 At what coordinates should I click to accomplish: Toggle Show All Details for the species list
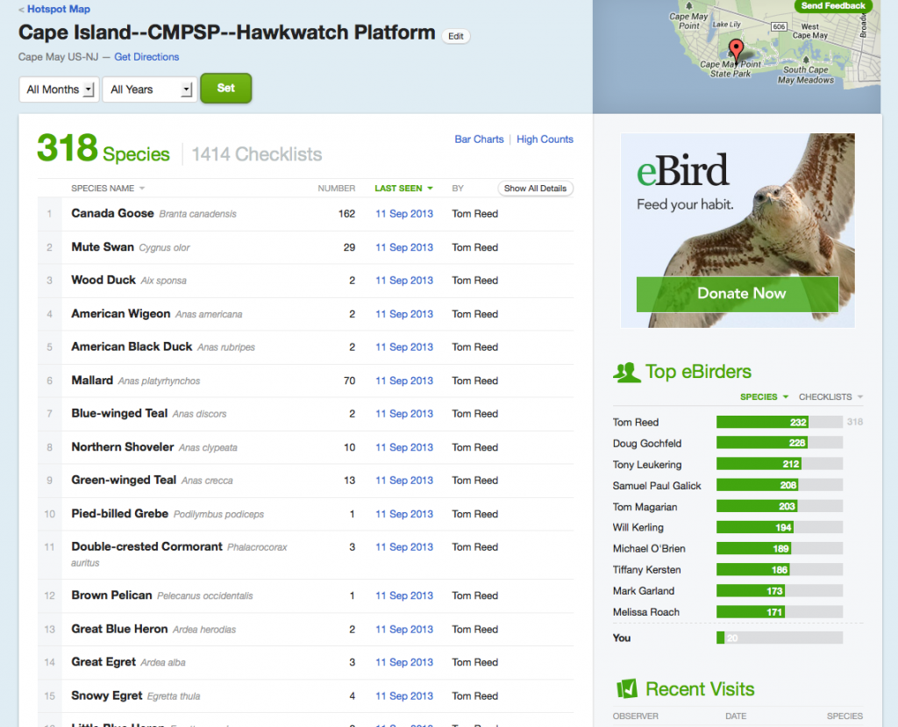[535, 188]
